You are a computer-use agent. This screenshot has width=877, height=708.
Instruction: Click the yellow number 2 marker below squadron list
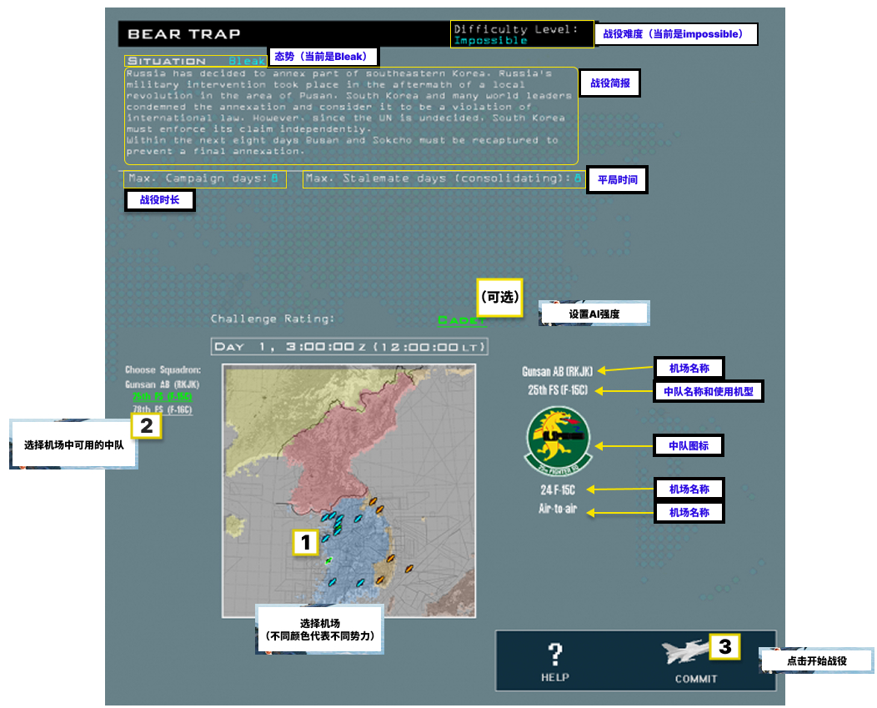(146, 426)
